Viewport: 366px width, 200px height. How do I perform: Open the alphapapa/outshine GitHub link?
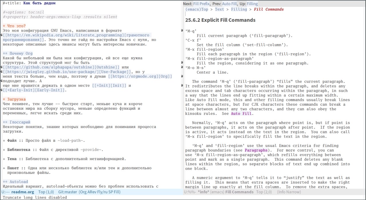pyautogui.click(x=61, y=67)
